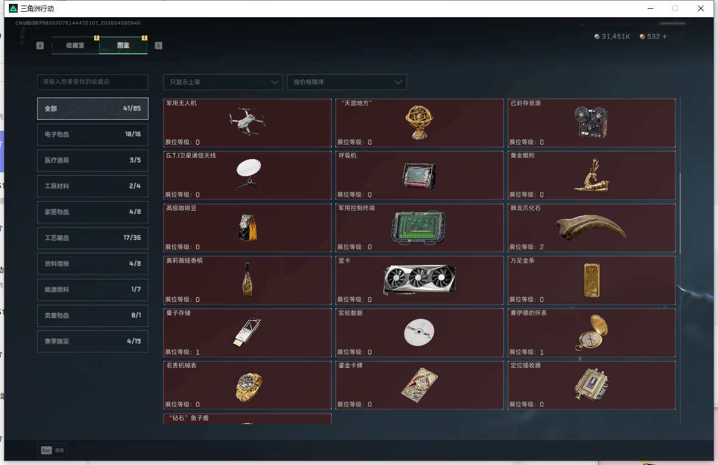Image resolution: width=718 pixels, height=465 pixels.
Task: Select the 鎏金卡牌 gilded card item
Action: pos(419,385)
